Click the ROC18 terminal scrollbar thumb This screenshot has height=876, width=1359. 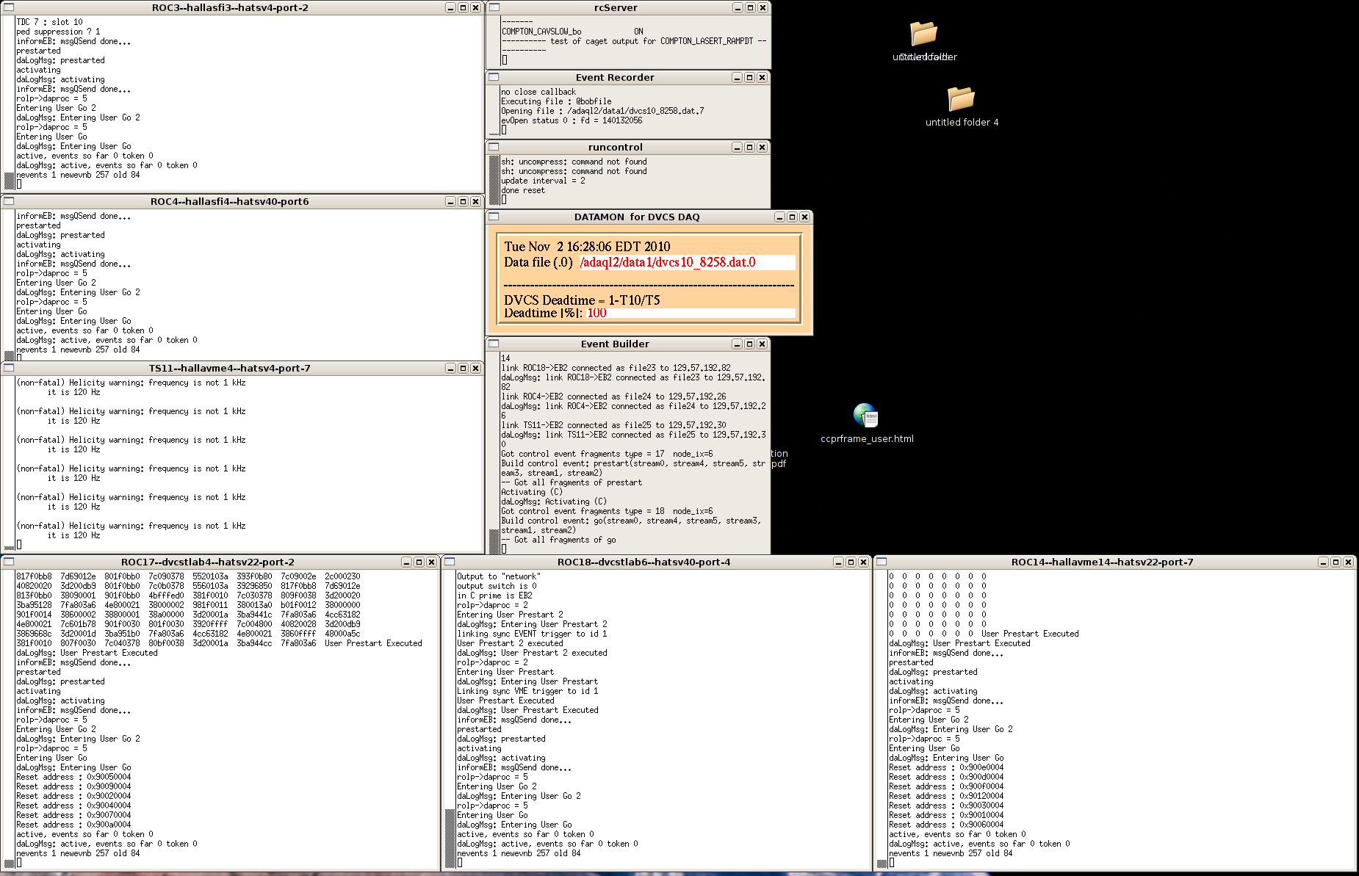point(450,838)
